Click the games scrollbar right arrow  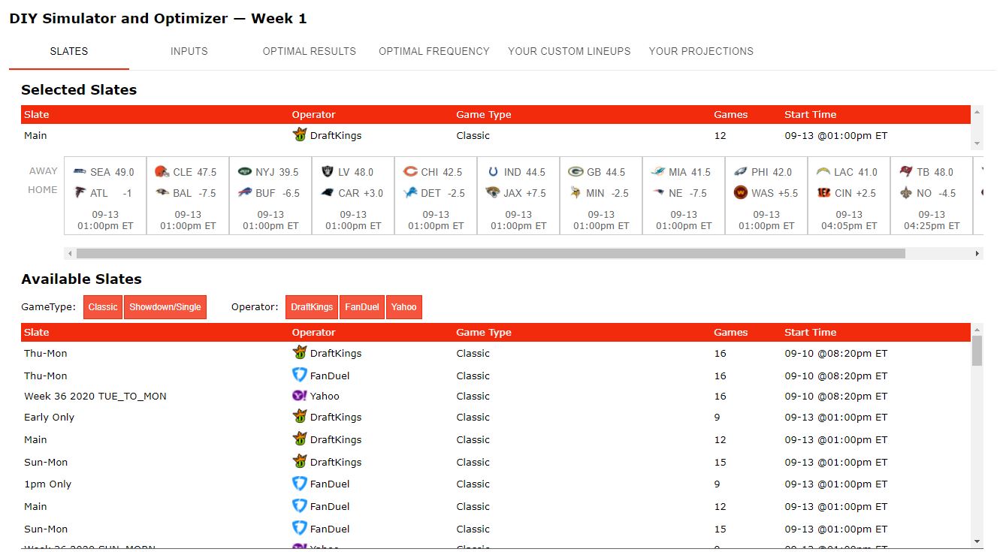[977, 254]
